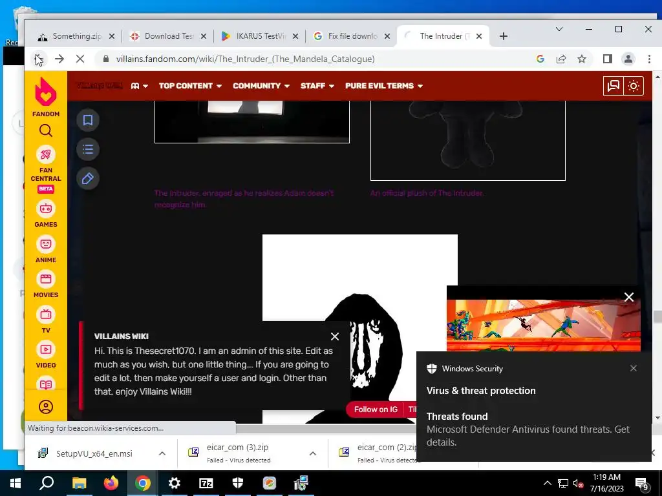
Task: Expand options for SetupVU_x64_en.msi download
Action: (162, 453)
